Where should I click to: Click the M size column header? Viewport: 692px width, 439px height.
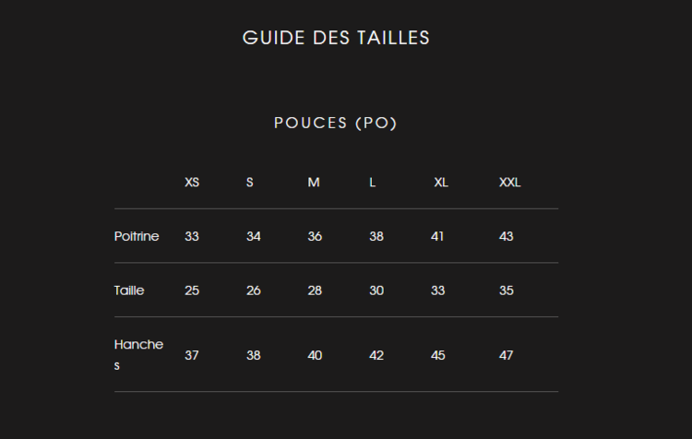(x=314, y=183)
